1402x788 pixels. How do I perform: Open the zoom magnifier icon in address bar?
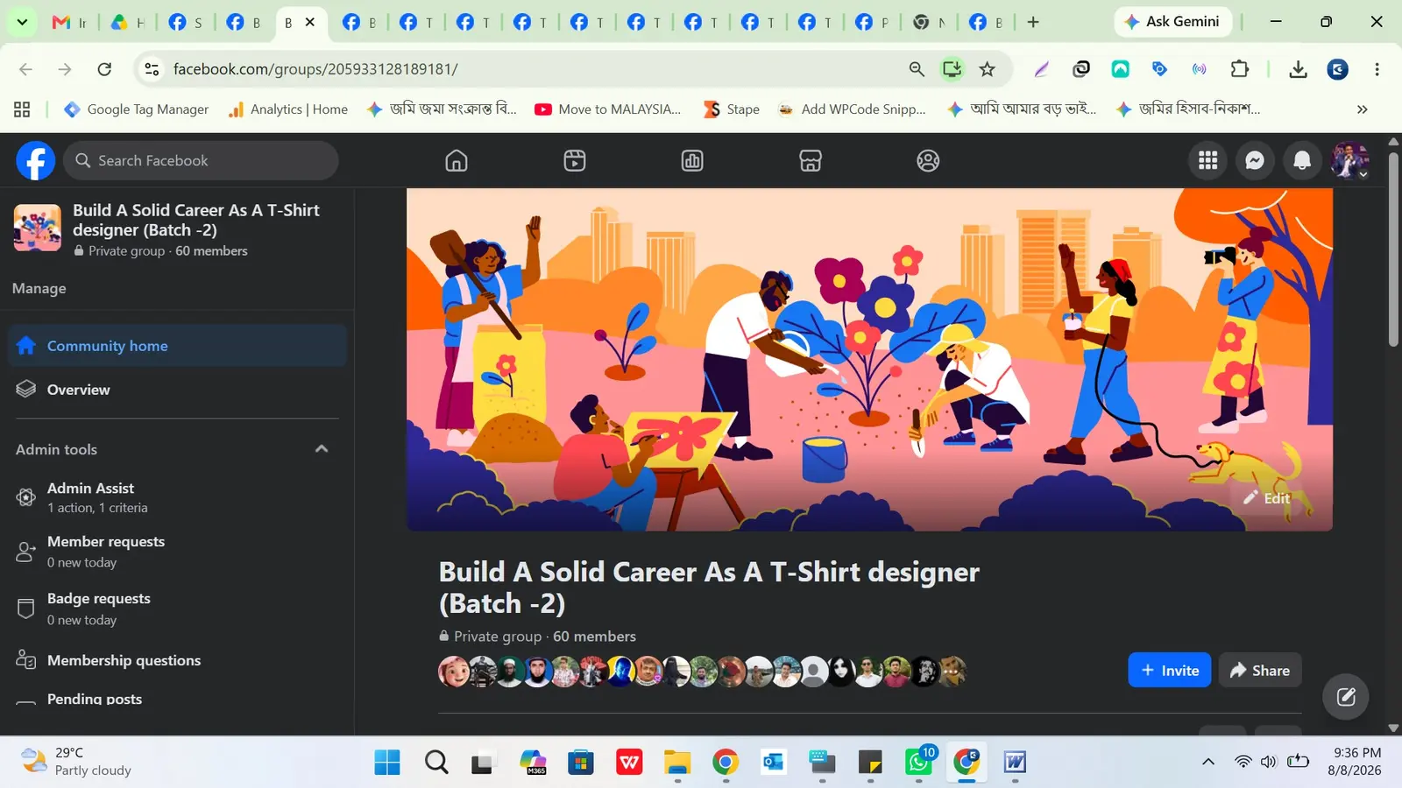tap(917, 69)
